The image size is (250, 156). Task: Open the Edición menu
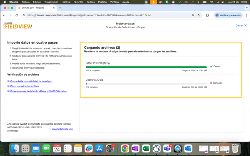click(37, 2)
